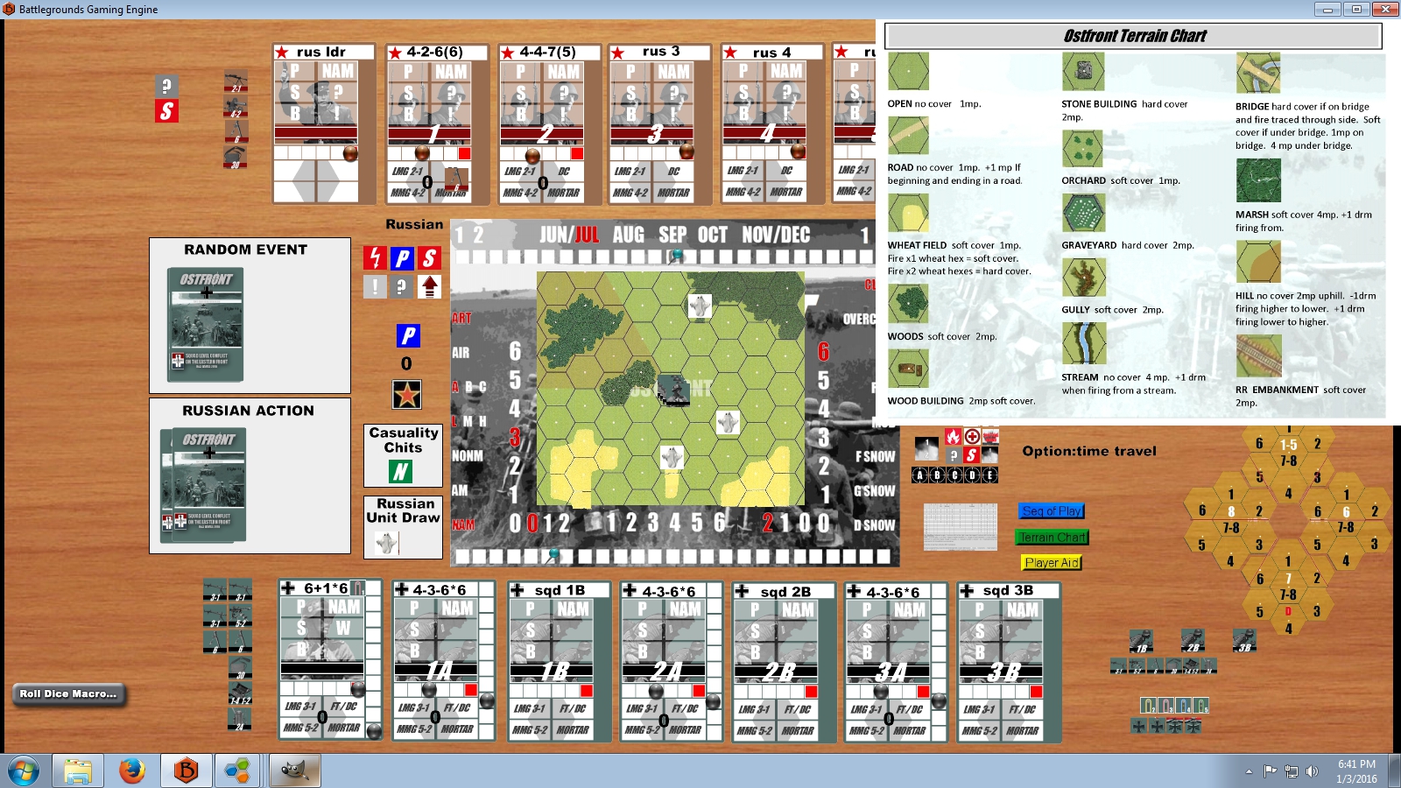Open the yellow Player Aid button
The height and width of the screenshot is (788, 1401).
[1052, 563]
